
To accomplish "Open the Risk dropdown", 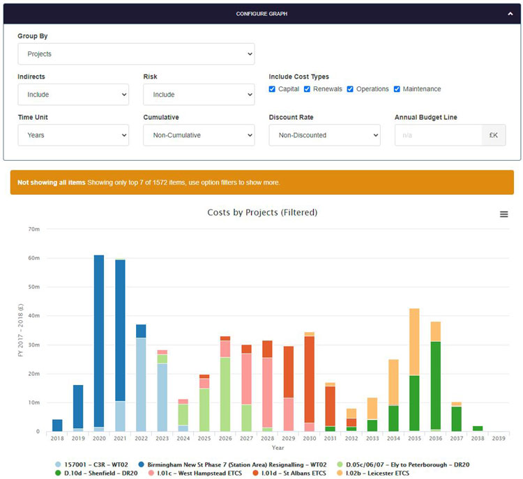I will pyautogui.click(x=199, y=95).
